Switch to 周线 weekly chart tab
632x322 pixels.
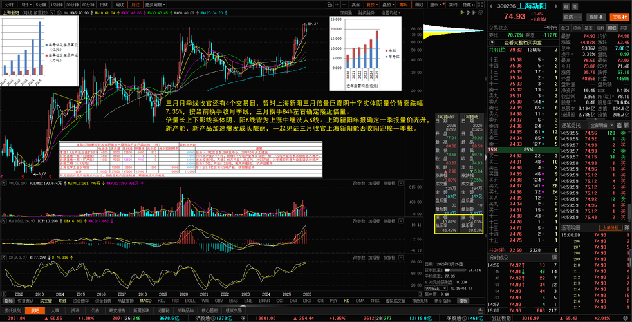pyautogui.click(x=119, y=5)
